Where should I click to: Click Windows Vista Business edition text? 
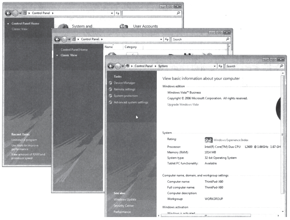pos(184,93)
